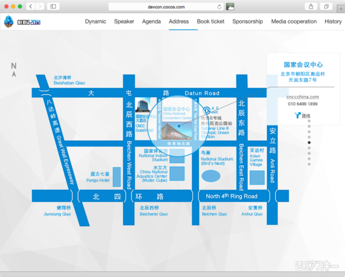Screen dimensions: 345x277
Task: Select the sixth page indicator dot
Action: 309,148
